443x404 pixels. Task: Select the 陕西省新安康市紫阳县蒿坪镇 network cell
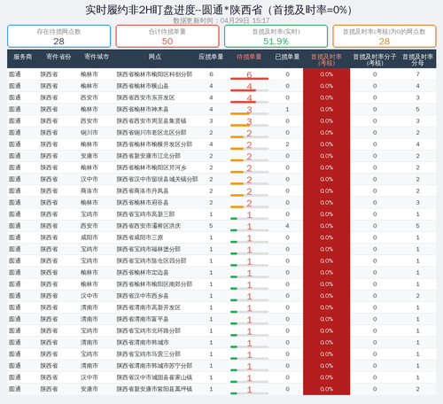point(154,390)
